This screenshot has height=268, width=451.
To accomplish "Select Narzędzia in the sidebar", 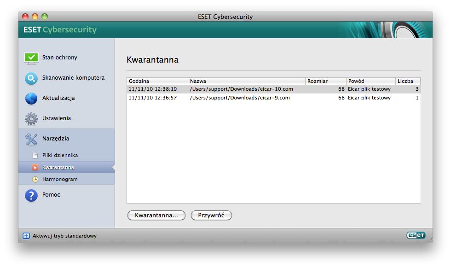I will pyautogui.click(x=56, y=139).
